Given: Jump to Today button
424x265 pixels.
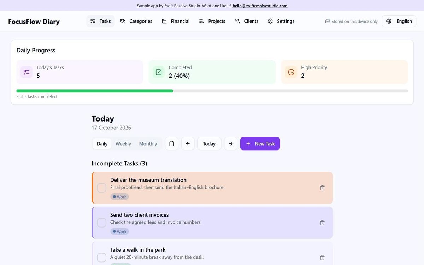Looking at the screenshot, I should [x=209, y=143].
